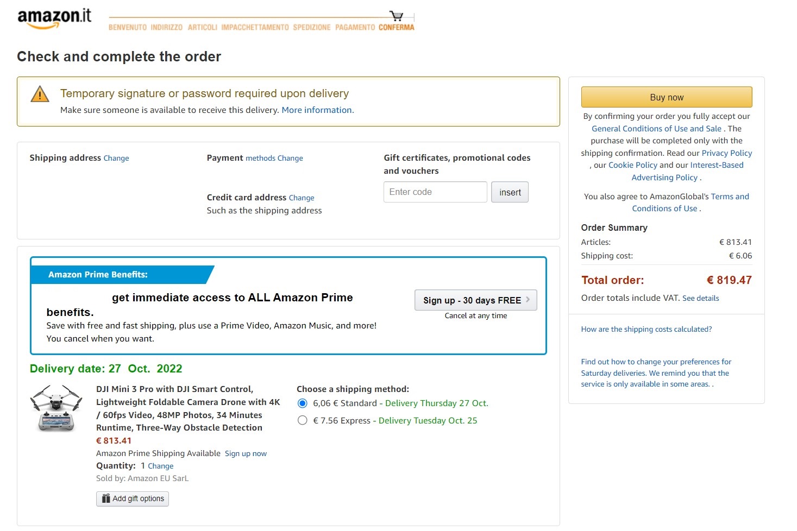Open How are the shipping costs calculated

[x=646, y=330]
